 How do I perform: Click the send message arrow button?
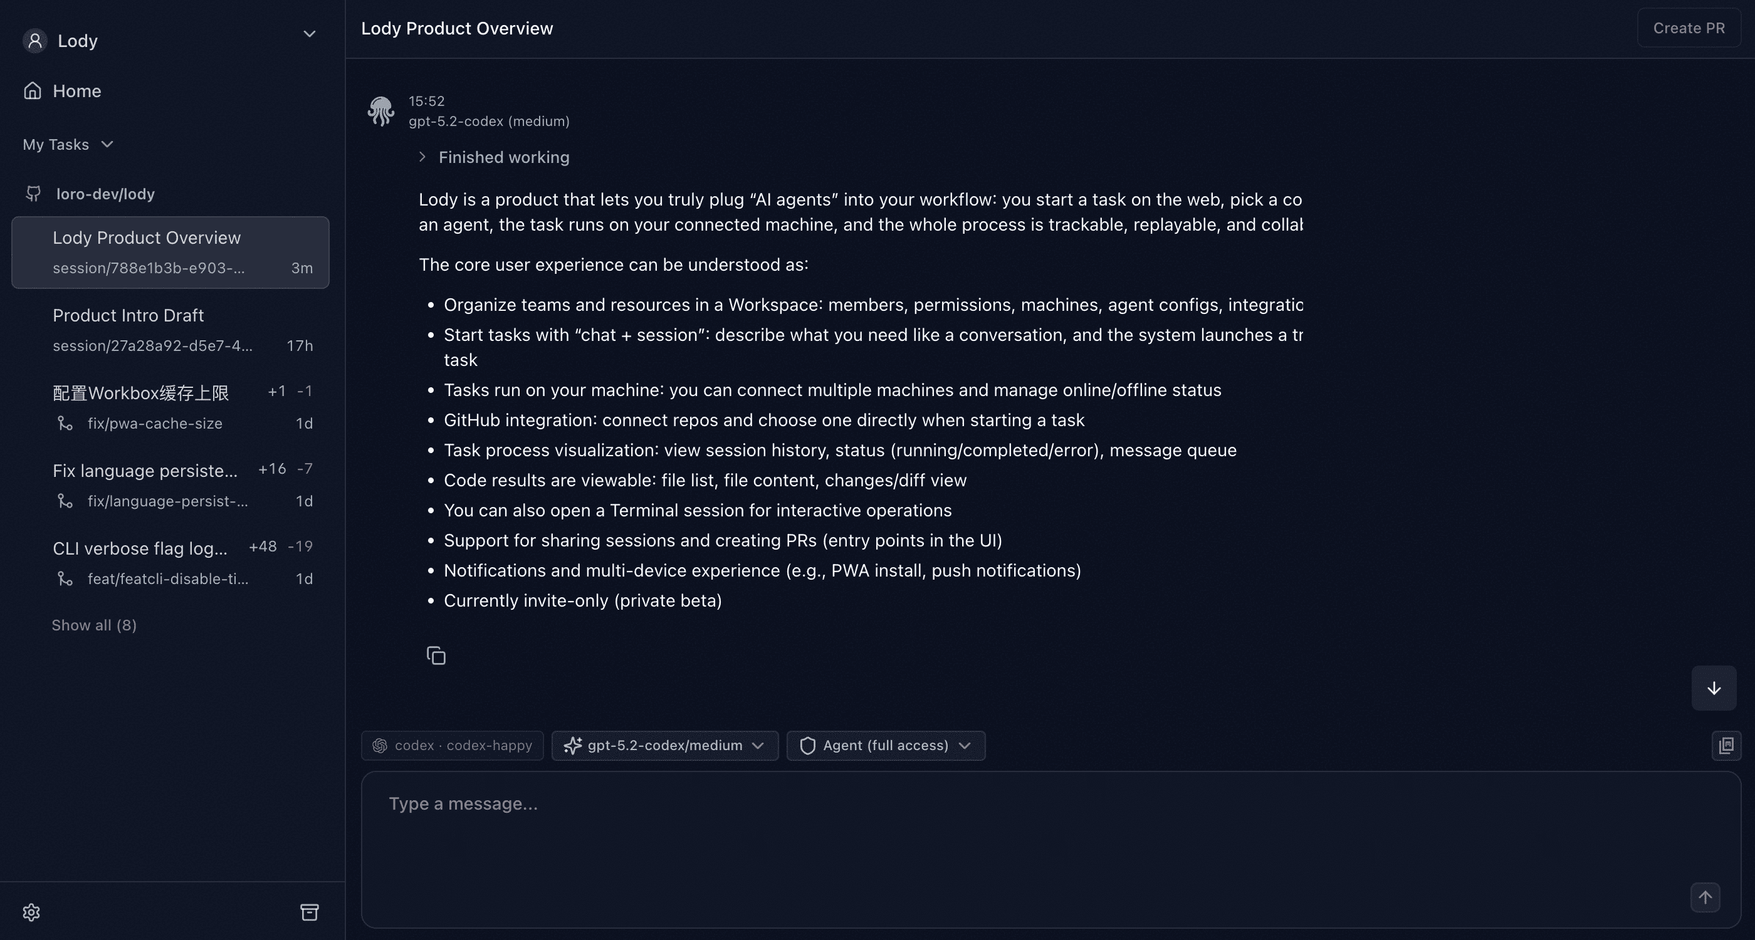point(1705,897)
